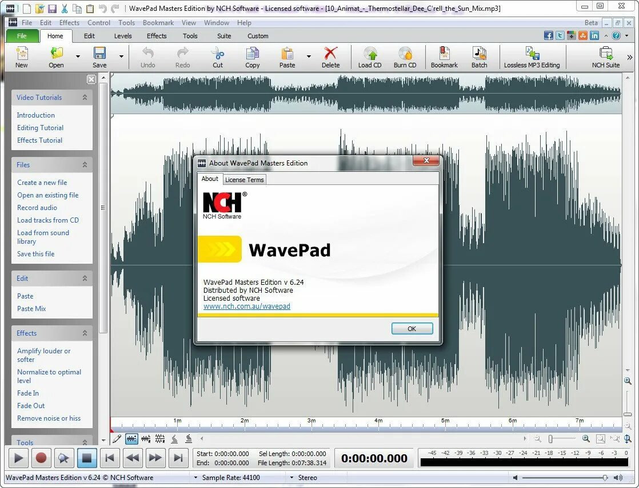Expand the Save button dropdown arrow
The width and height of the screenshot is (639, 488).
121,57
